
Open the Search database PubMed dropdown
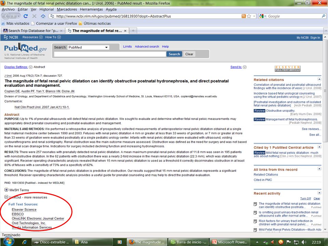(x=88, y=47)
